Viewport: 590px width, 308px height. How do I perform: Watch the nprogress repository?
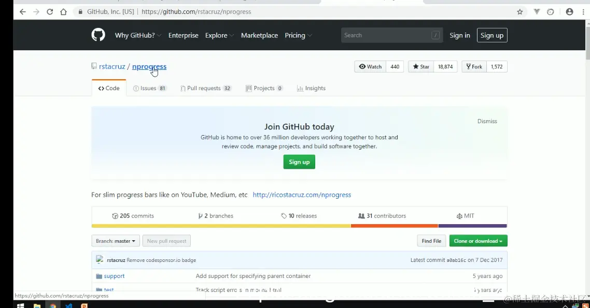pyautogui.click(x=370, y=66)
